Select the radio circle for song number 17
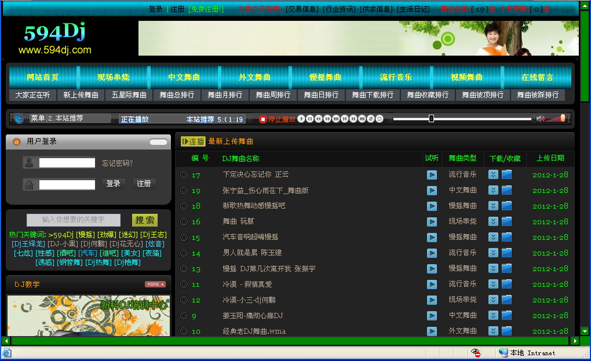The width and height of the screenshot is (591, 361). [x=184, y=175]
